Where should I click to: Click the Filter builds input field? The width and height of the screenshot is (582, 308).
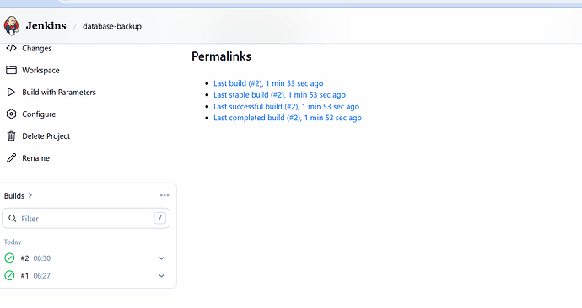pos(86,219)
